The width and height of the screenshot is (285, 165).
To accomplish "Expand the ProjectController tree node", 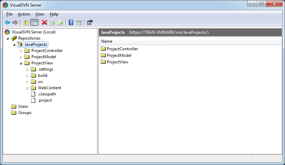I will tap(21, 51).
